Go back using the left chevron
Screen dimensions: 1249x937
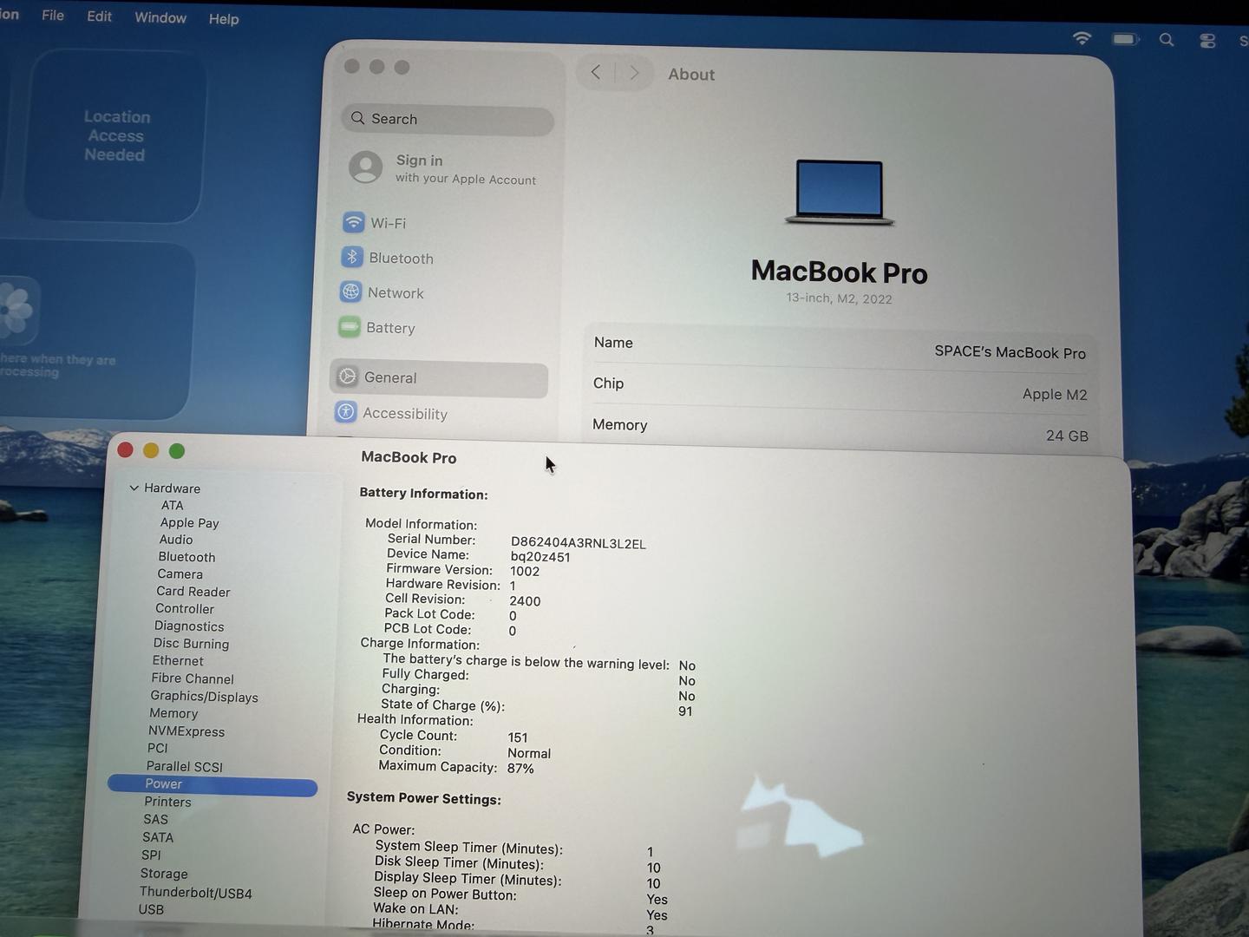(x=596, y=73)
